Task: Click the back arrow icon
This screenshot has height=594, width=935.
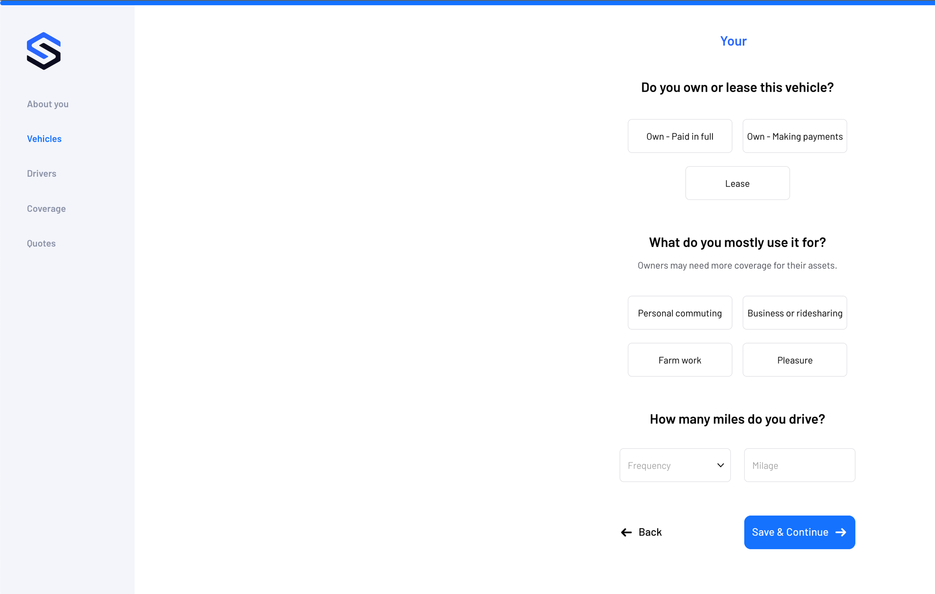Action: 626,532
